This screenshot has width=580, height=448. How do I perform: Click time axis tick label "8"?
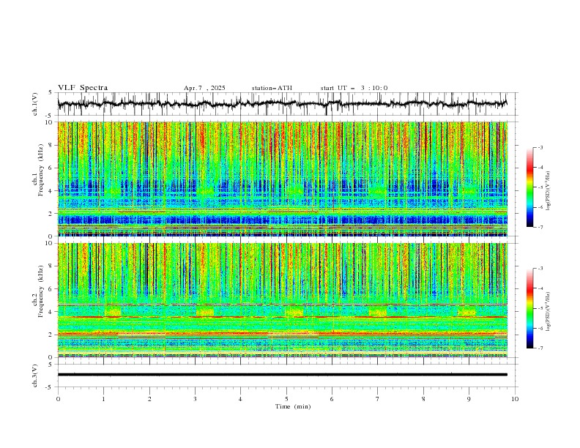[423, 399]
